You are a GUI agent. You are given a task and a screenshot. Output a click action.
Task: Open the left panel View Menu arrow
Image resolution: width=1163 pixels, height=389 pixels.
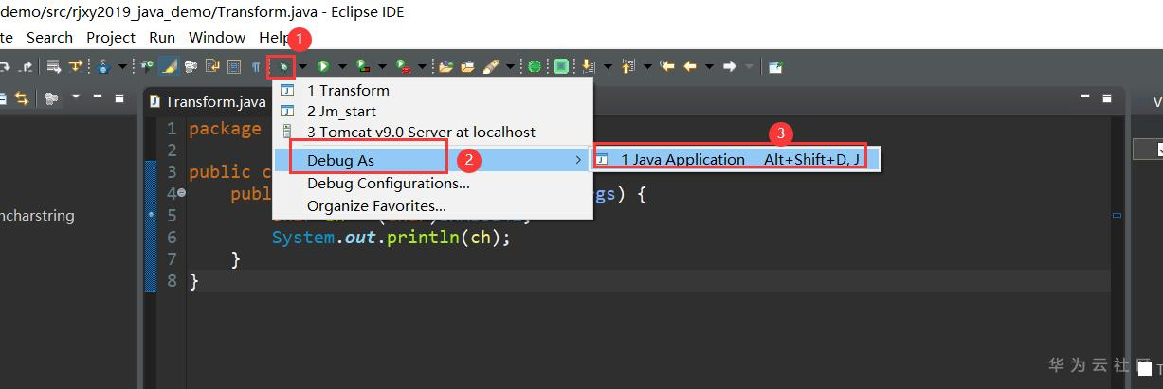pyautogui.click(x=75, y=97)
